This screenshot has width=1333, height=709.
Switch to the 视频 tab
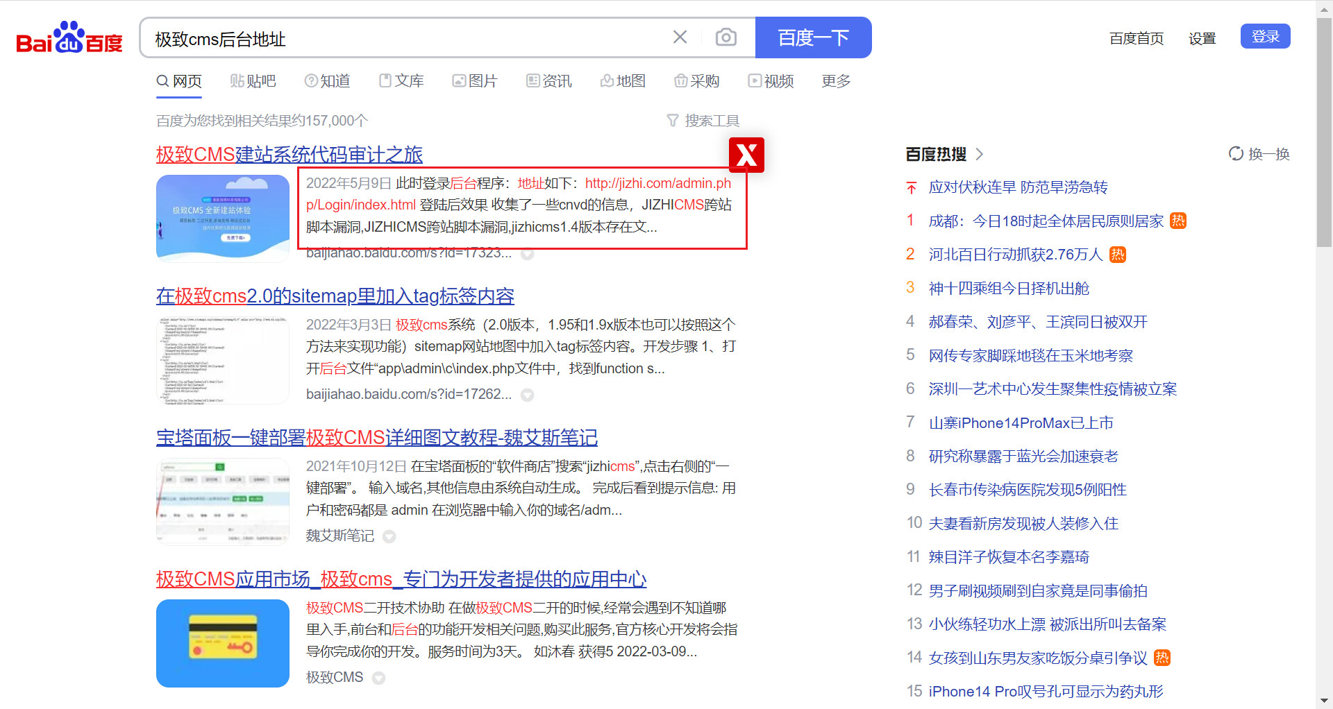771,81
